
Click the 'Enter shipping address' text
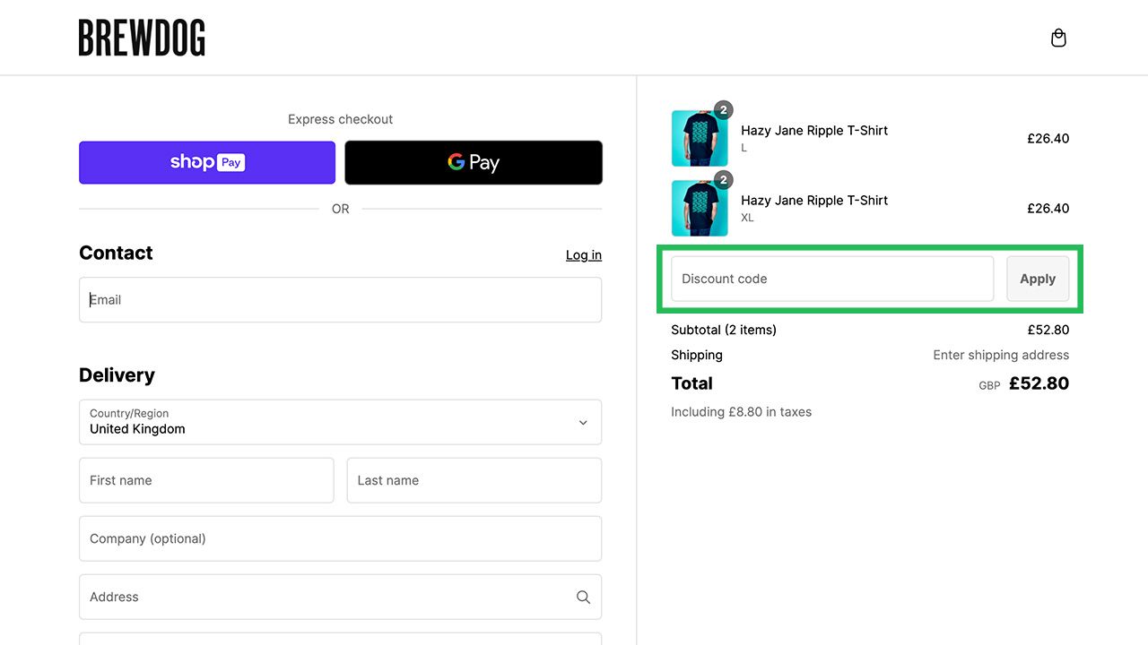[1001, 355]
